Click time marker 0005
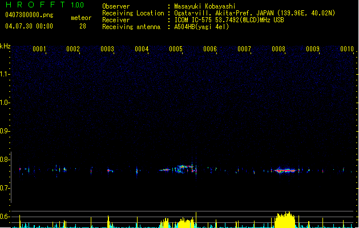359x228 pixels. click(x=176, y=49)
